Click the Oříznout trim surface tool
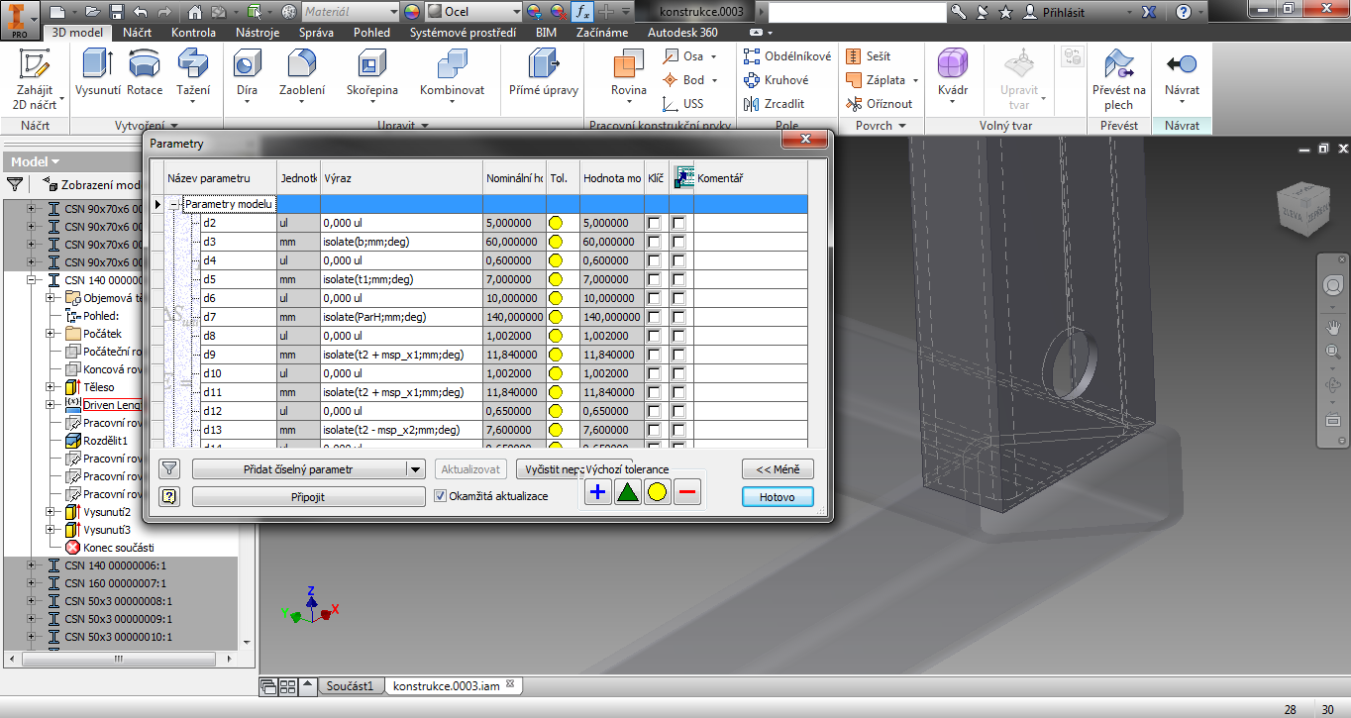This screenshot has height=718, width=1351. pyautogui.click(x=880, y=104)
